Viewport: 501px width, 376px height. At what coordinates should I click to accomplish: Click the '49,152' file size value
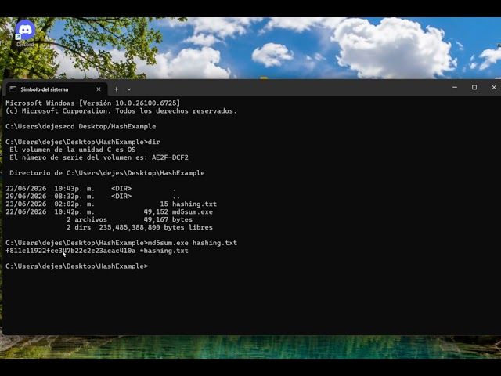[156, 211]
